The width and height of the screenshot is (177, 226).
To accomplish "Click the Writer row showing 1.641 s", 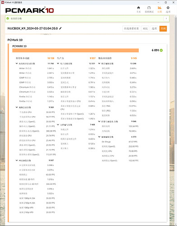I will pyautogui.click(x=37, y=68).
